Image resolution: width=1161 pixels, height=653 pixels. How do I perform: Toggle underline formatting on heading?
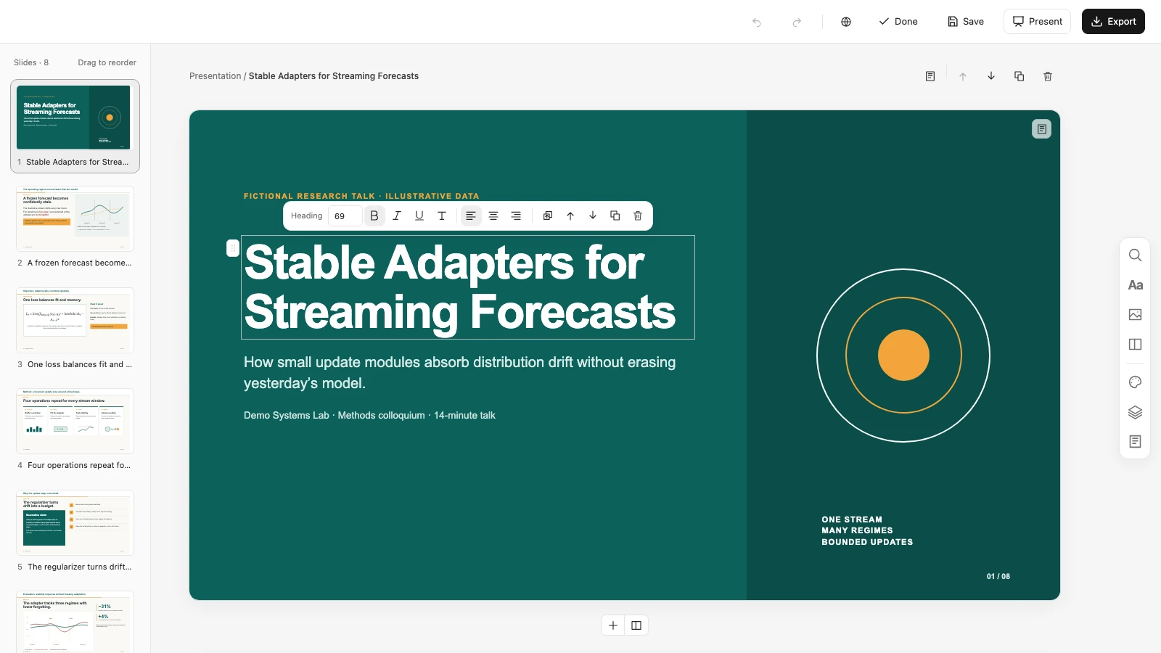coord(419,215)
